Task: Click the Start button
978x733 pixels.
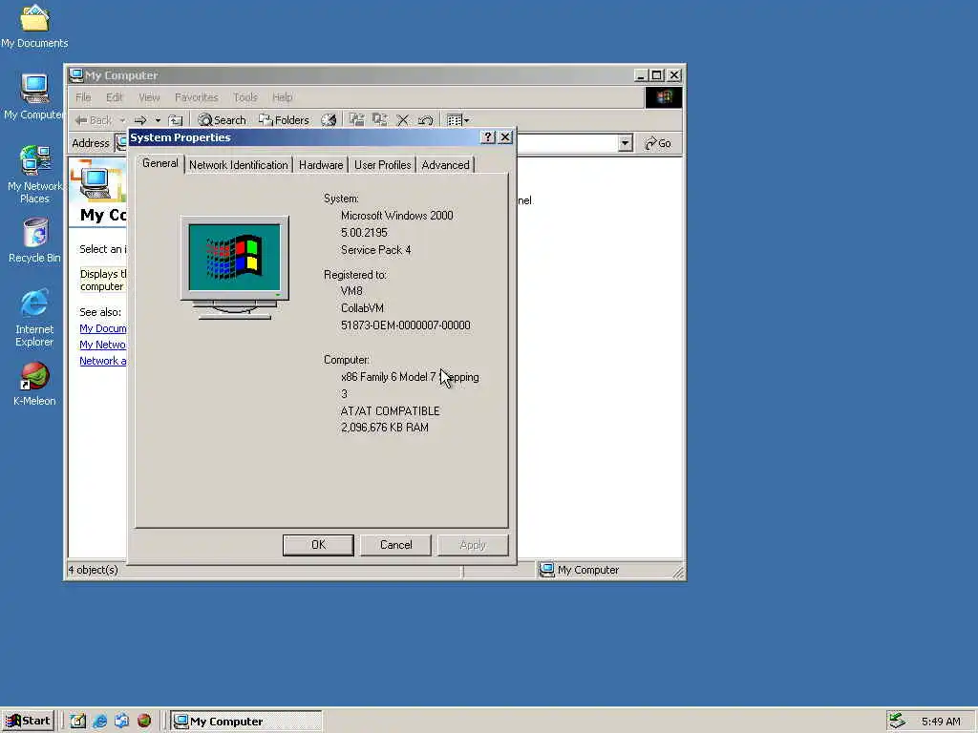Action: coord(28,722)
